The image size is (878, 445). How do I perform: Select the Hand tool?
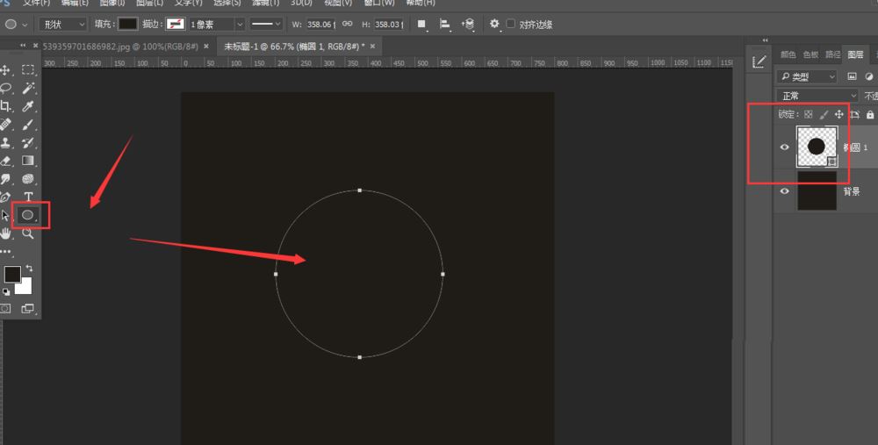5,233
